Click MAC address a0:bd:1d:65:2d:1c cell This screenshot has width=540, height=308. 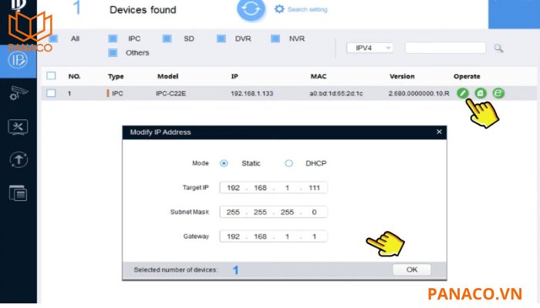tap(336, 93)
